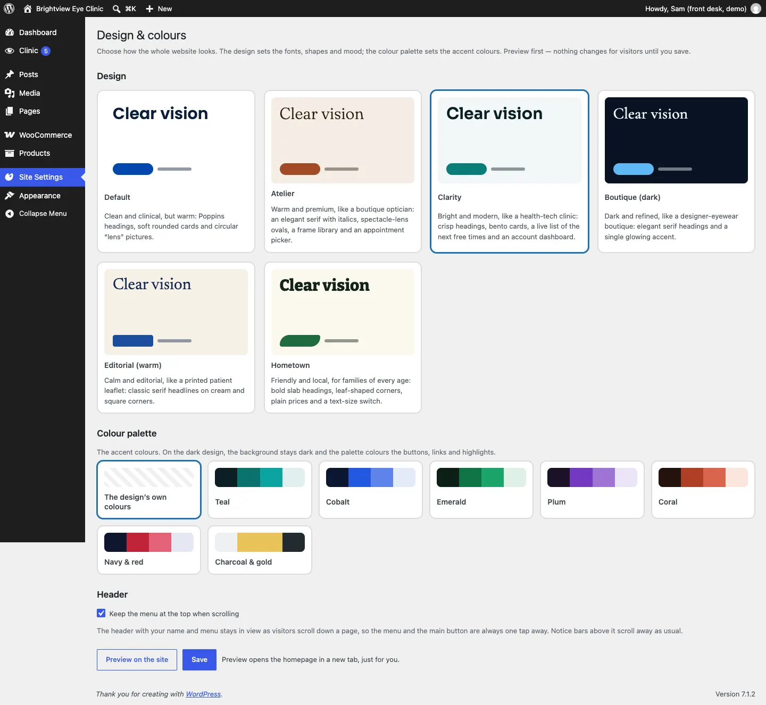Click the Appearance paintbrush icon
The image size is (766, 705).
click(10, 196)
